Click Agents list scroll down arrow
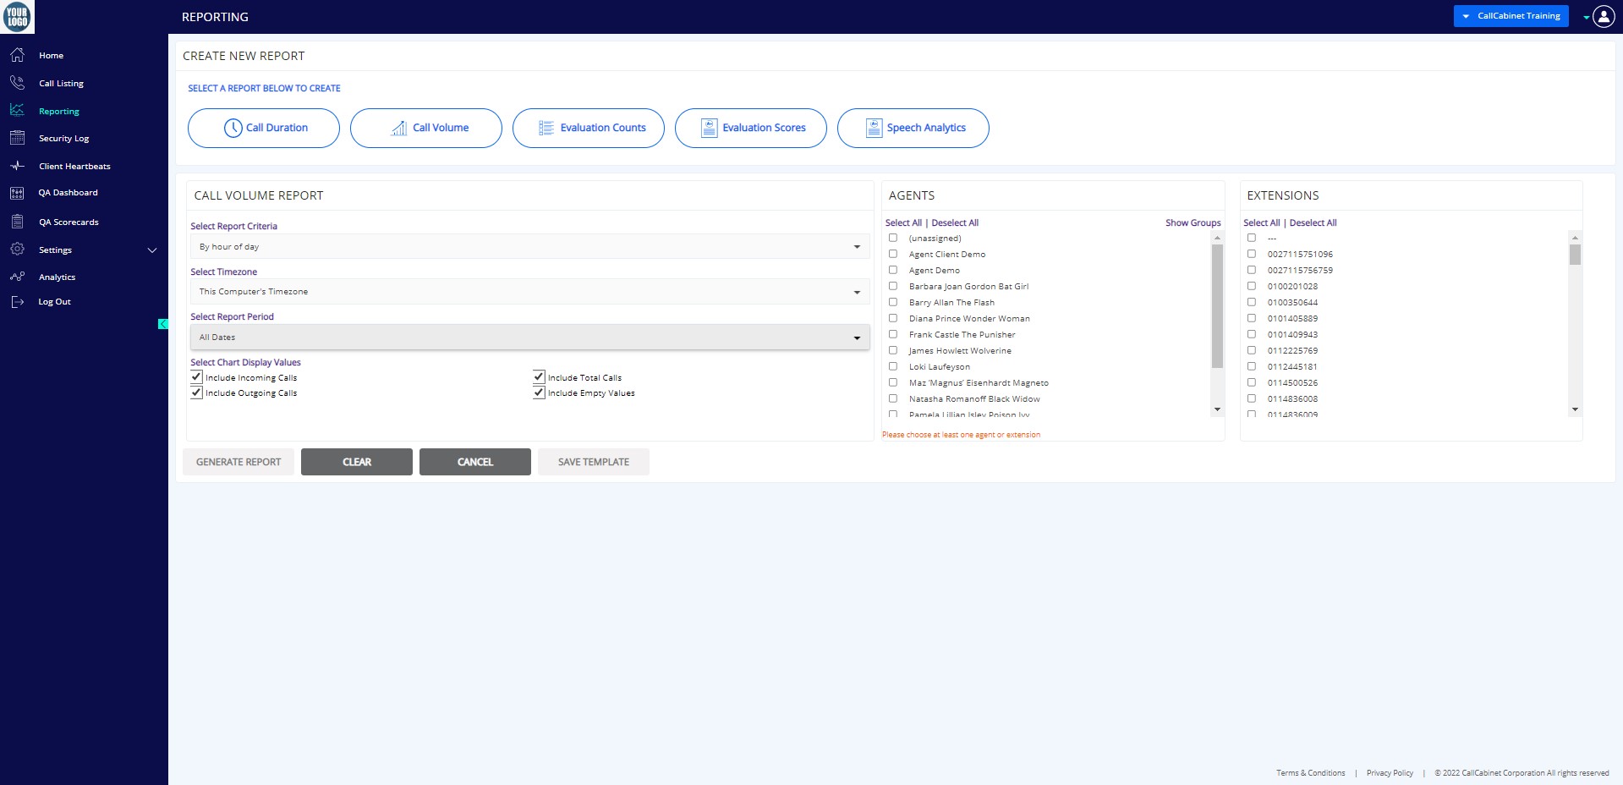The width and height of the screenshot is (1623, 785). tap(1217, 409)
